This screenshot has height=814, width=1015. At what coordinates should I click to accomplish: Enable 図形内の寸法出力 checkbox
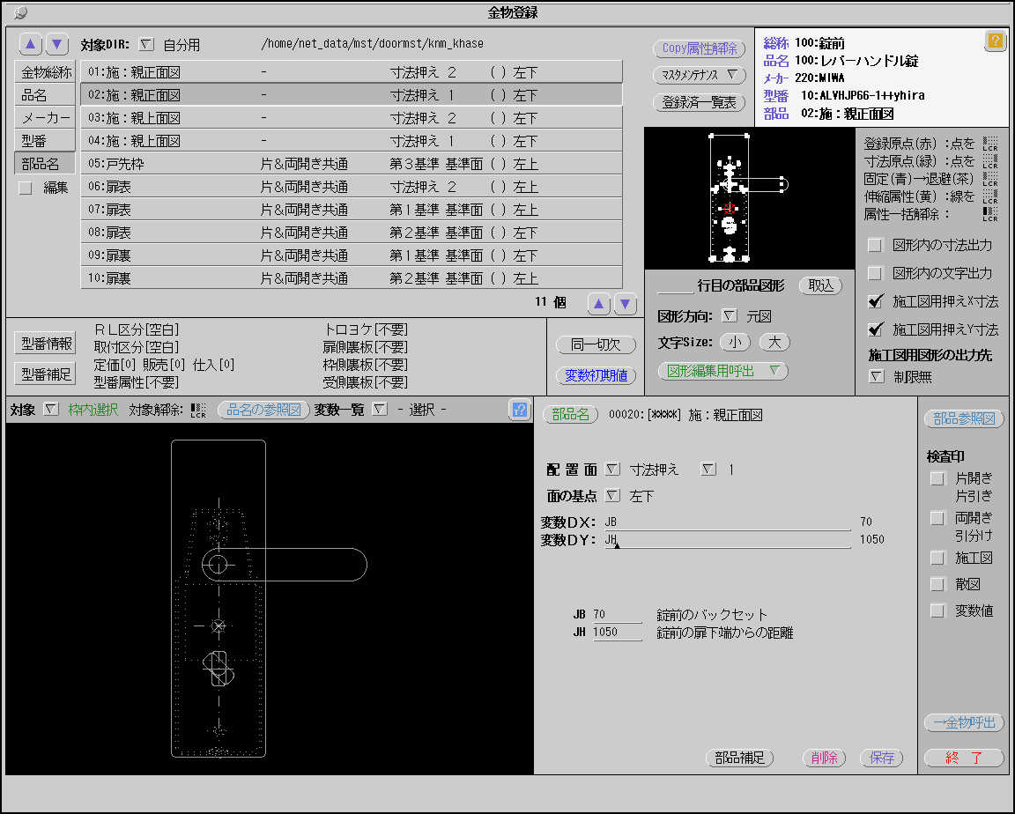click(x=875, y=245)
